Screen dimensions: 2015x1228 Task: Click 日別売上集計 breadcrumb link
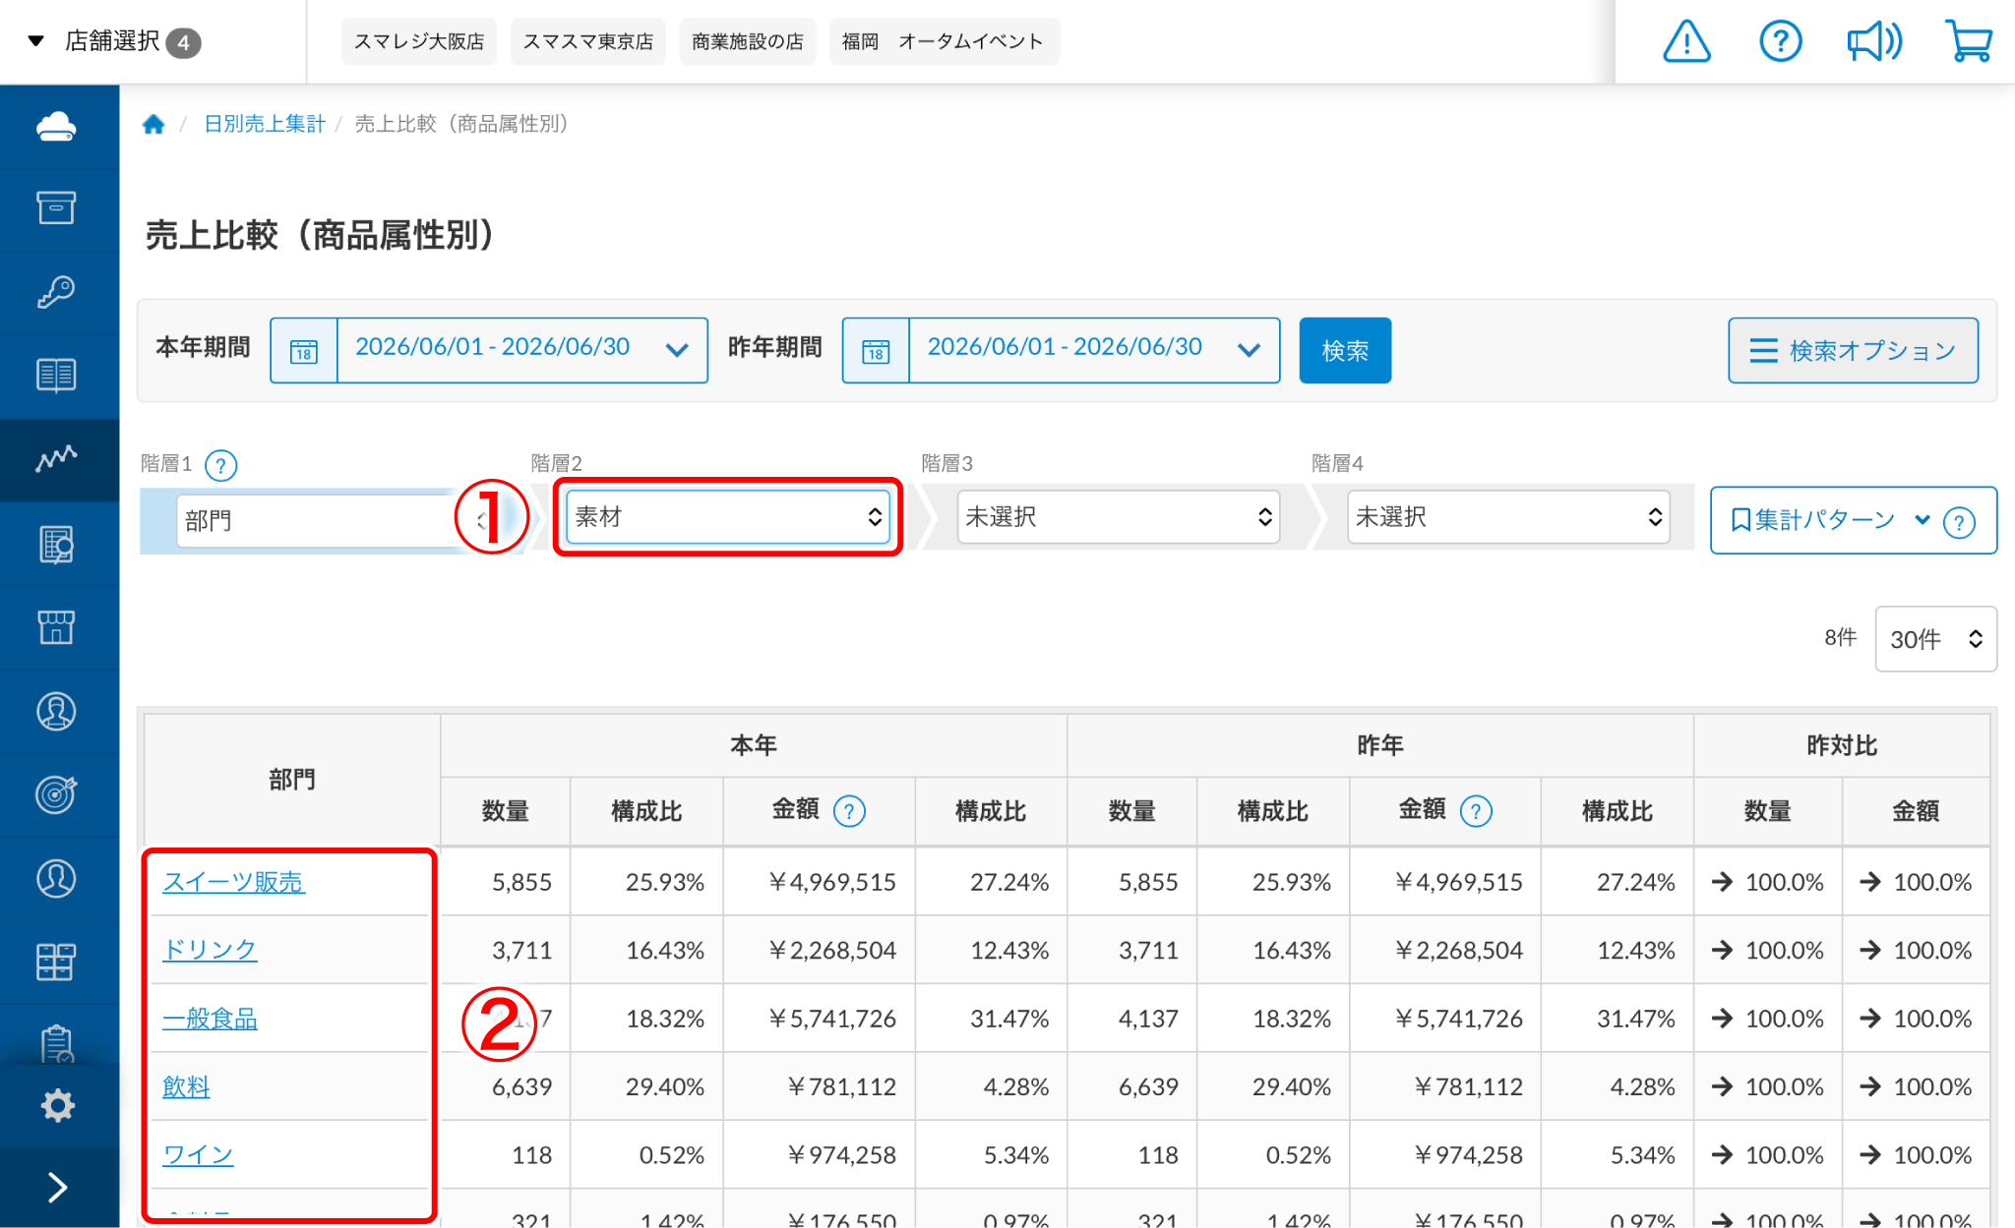264,124
